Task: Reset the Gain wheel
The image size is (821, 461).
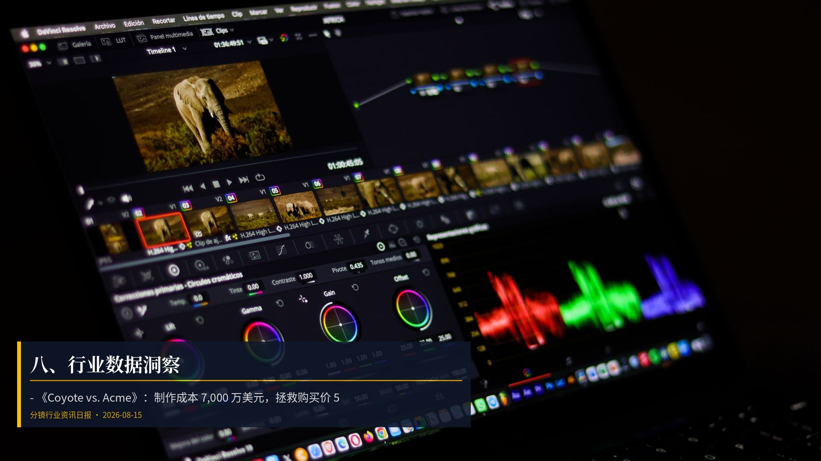Action: tap(355, 287)
